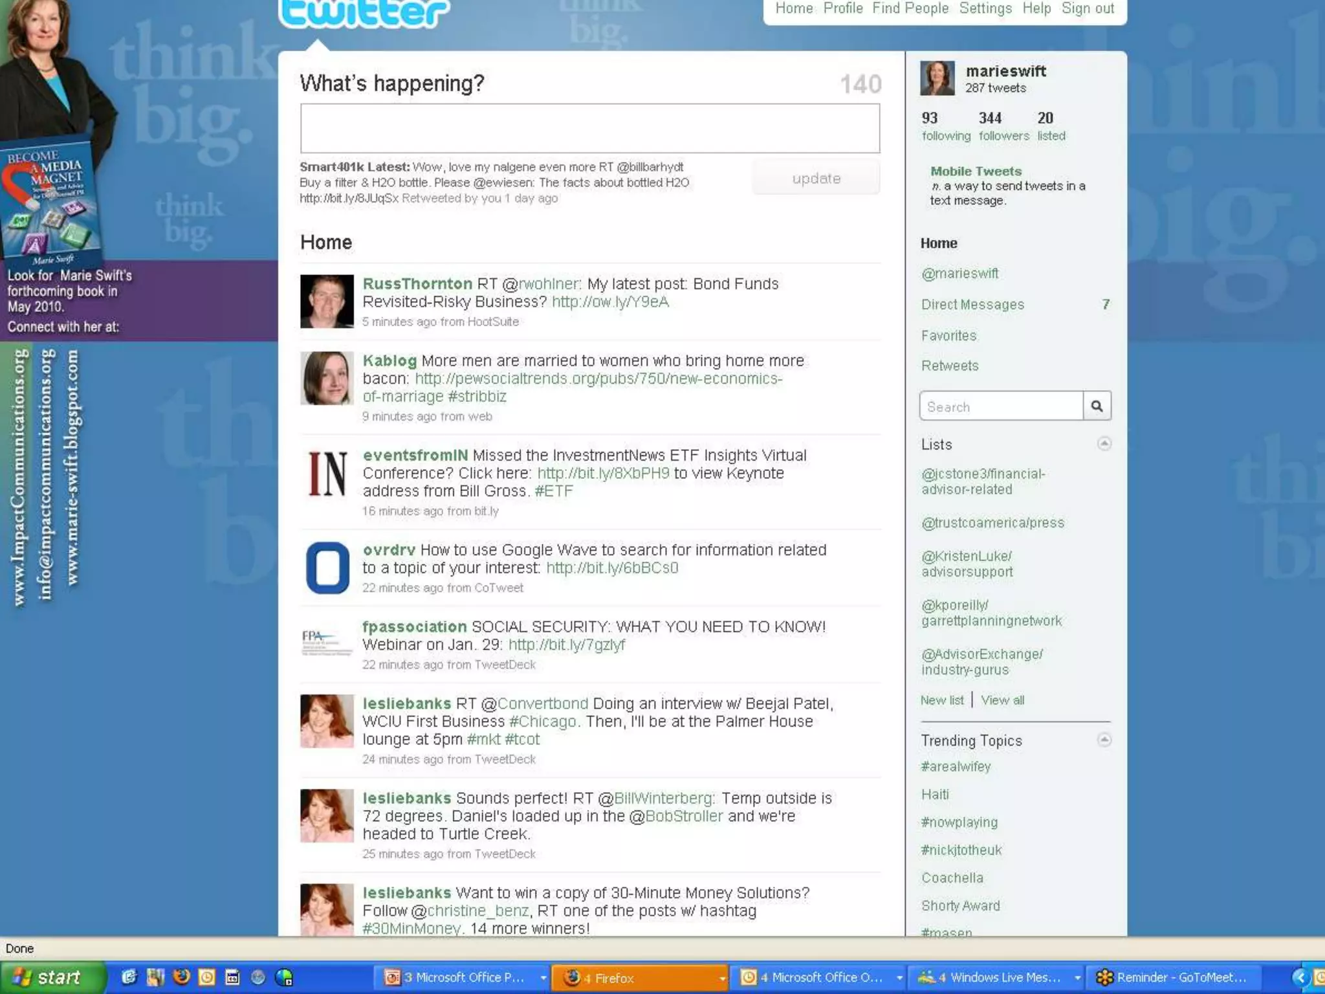
Task: Open trending topic Shorty Award
Action: point(960,905)
